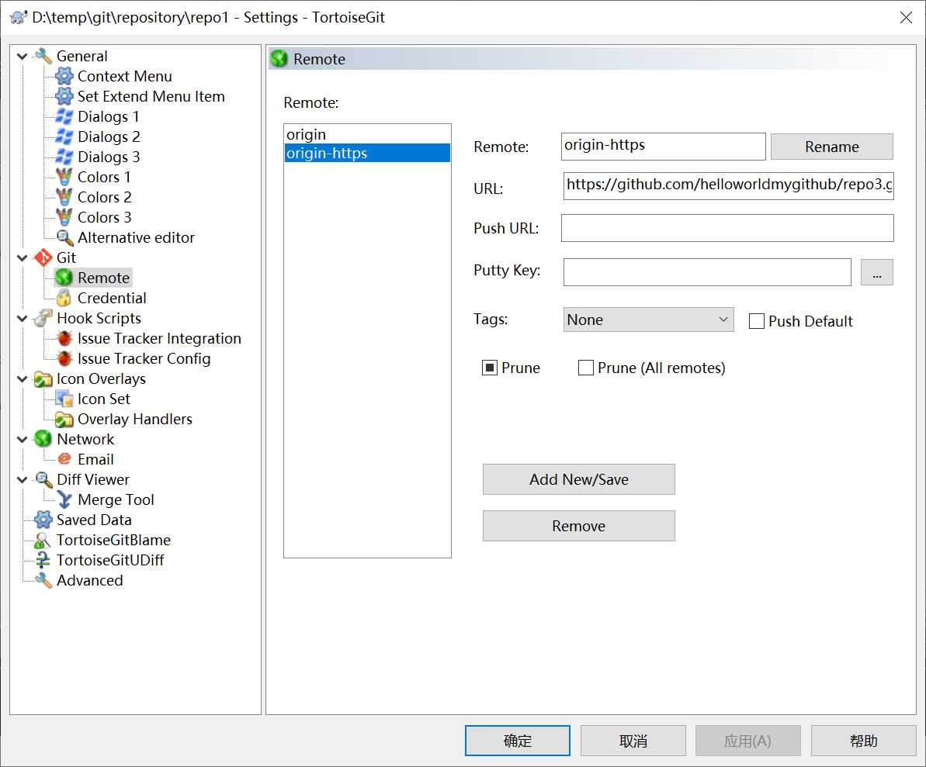Close the Settings window
Viewport: 926px width, 767px height.
pos(906,17)
